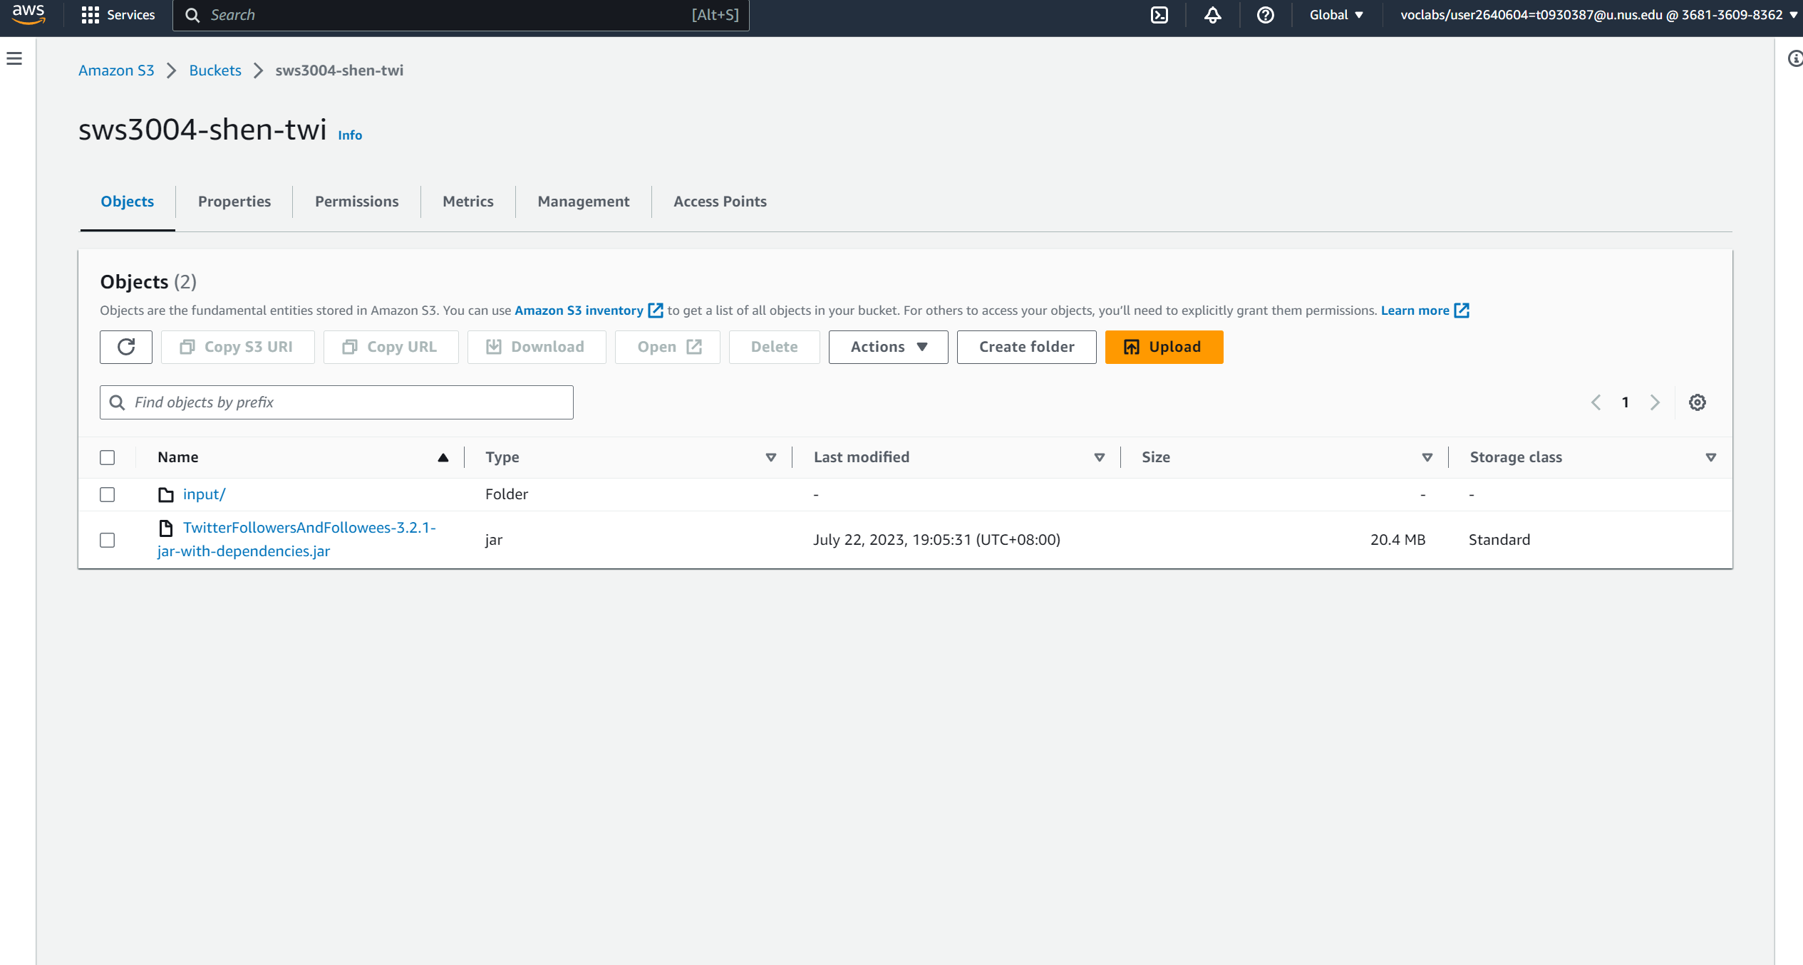Image resolution: width=1803 pixels, height=965 pixels.
Task: Click the external link icon after Learn more
Action: click(1462, 311)
